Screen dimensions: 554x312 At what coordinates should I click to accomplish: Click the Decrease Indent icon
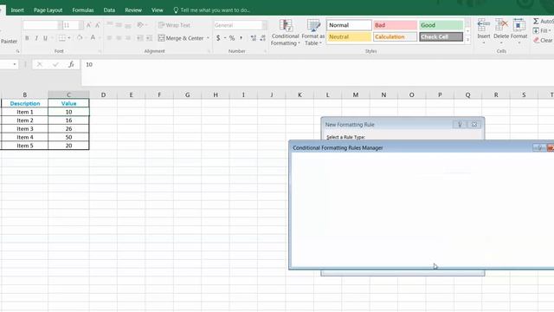140,38
